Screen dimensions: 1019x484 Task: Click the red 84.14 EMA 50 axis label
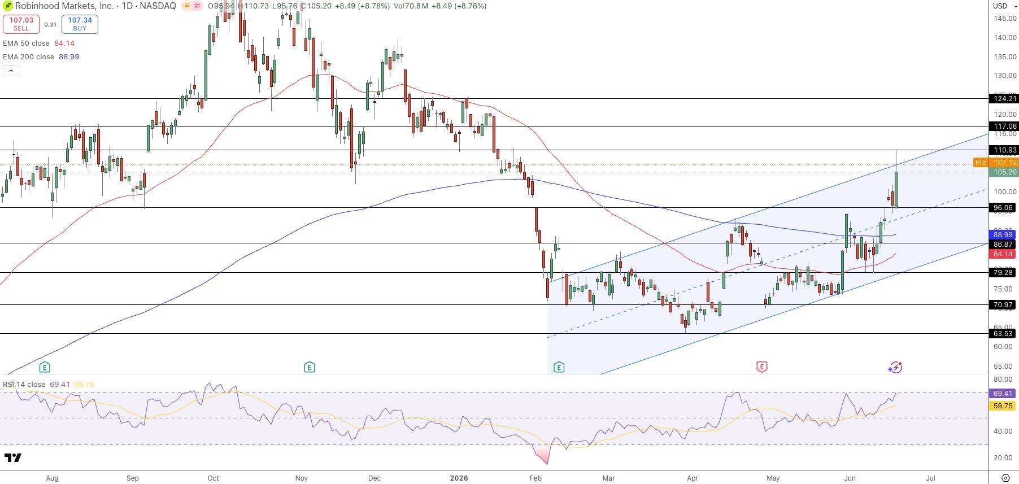[x=1004, y=255]
